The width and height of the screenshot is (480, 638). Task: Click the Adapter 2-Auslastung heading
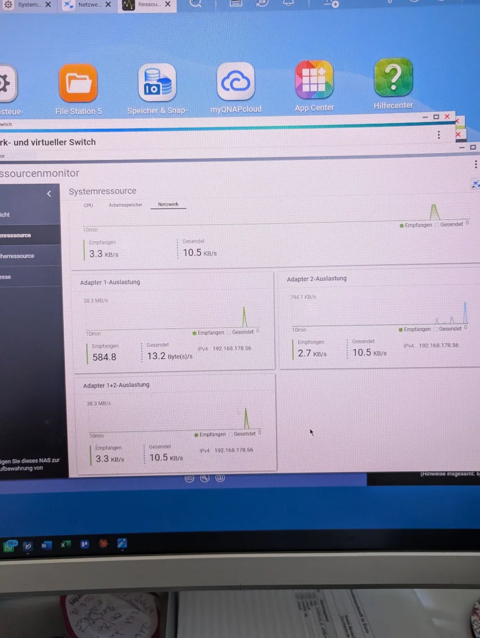click(x=317, y=279)
